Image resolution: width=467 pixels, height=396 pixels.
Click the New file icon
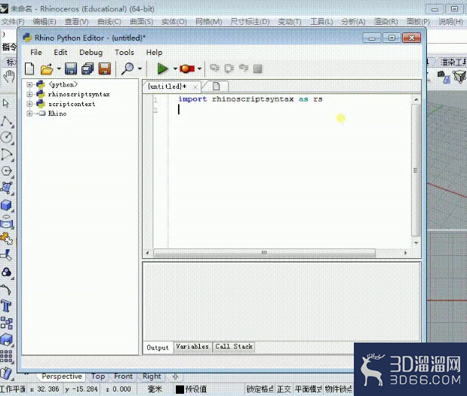coord(30,69)
